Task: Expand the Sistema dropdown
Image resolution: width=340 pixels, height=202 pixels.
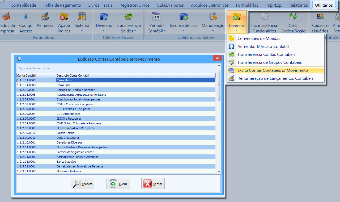Action: coord(82,28)
